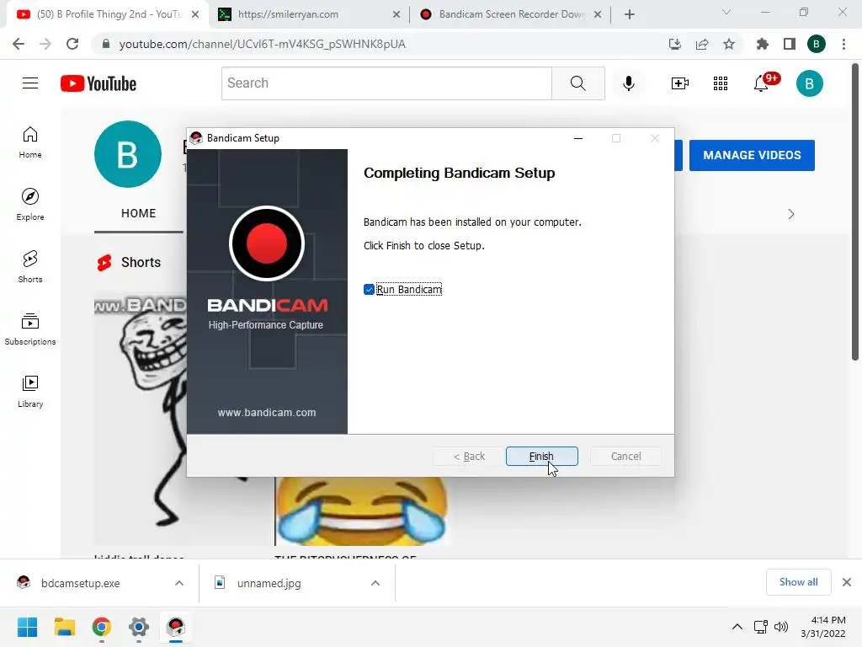Go back in Chrome
The height and width of the screenshot is (647, 862).
pyautogui.click(x=19, y=44)
